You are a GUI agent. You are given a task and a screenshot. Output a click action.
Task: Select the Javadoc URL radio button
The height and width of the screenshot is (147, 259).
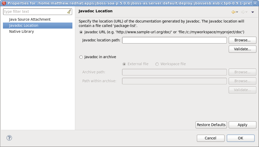point(81,32)
